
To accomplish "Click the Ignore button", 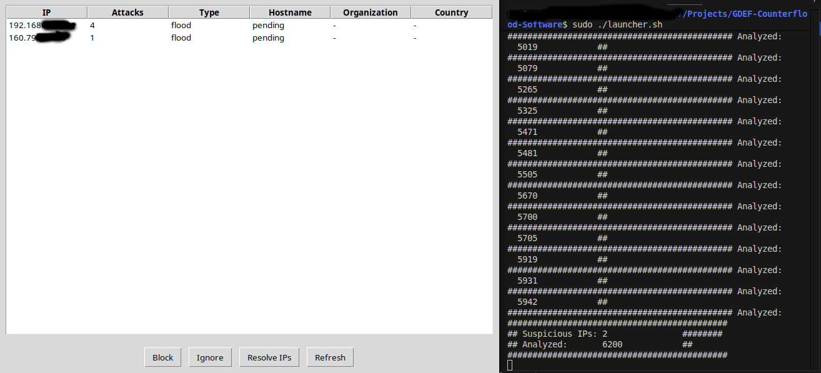I will [x=210, y=357].
